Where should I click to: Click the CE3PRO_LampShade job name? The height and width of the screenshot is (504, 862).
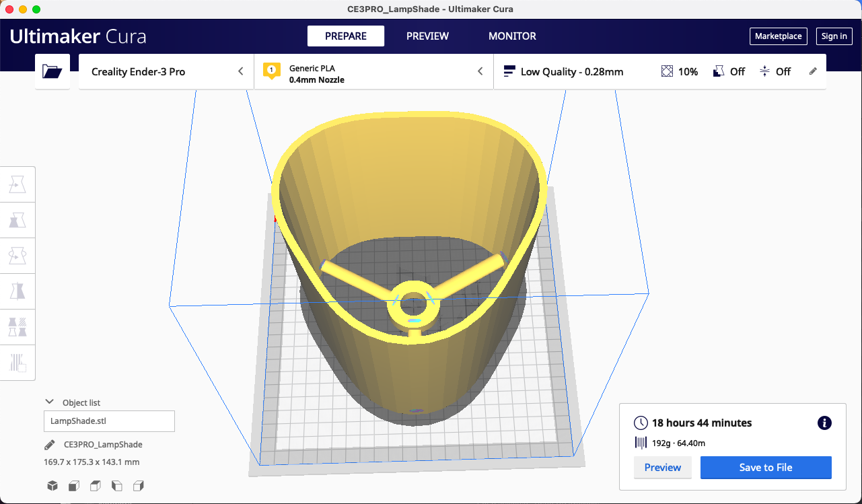click(x=103, y=445)
